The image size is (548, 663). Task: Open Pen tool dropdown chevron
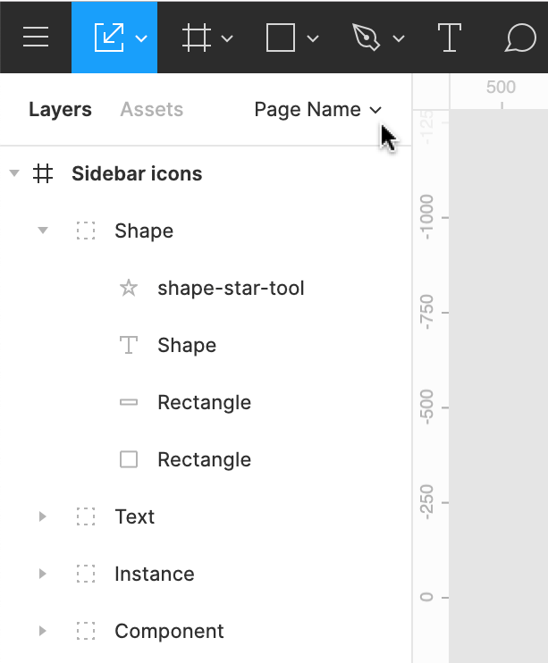click(x=399, y=38)
